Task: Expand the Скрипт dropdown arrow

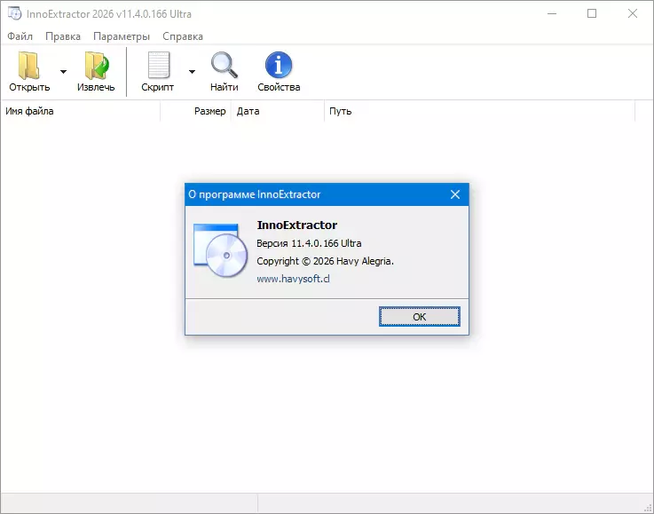Action: (192, 72)
